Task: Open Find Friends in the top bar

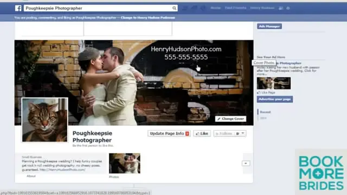Action: click(235, 8)
